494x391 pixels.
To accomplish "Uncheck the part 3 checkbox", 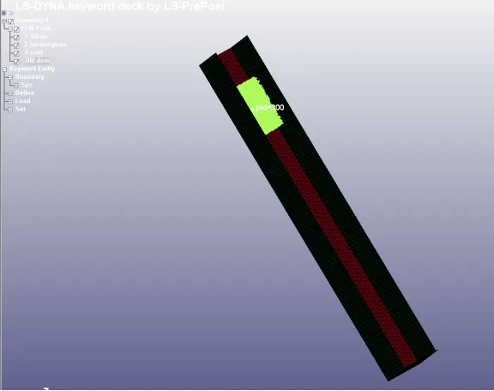I will (16, 53).
